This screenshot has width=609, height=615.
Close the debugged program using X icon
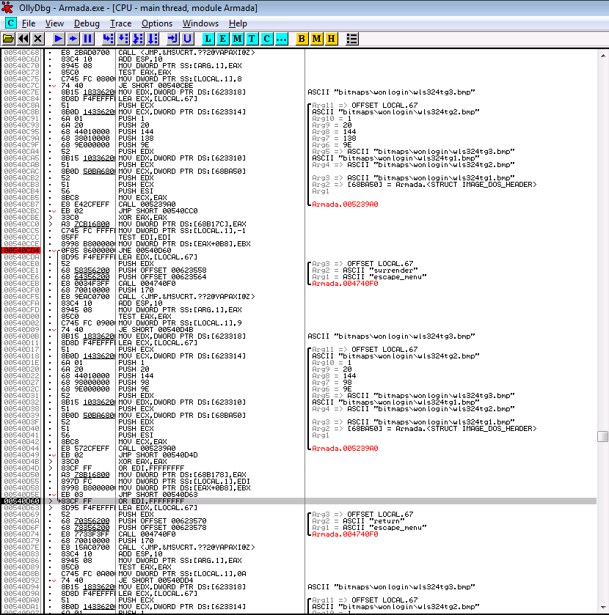point(37,38)
